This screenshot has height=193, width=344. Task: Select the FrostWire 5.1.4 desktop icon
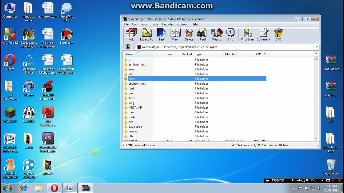point(67,12)
